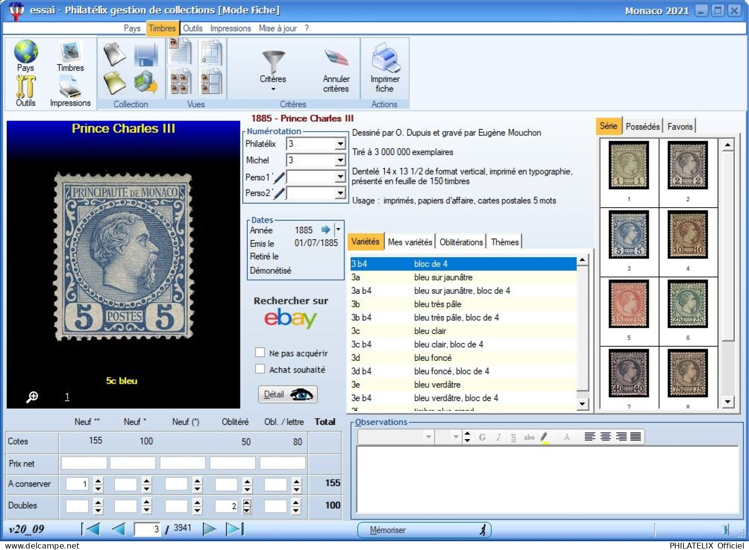Click the varieties list scrollbar down arrow

click(x=583, y=404)
